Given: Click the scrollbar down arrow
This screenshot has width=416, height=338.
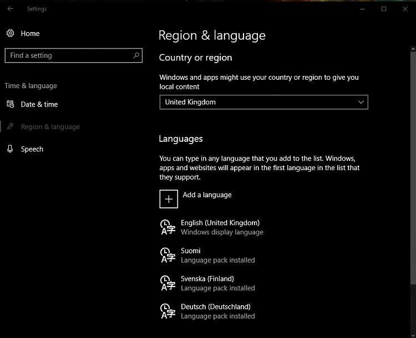Looking at the screenshot, I should click(x=413, y=335).
